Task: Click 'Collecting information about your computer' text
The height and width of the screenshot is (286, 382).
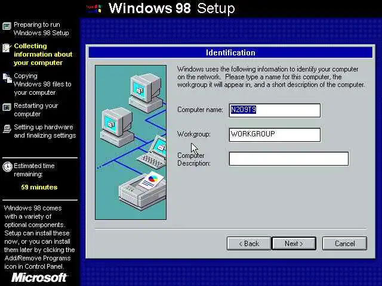Action: 43,54
